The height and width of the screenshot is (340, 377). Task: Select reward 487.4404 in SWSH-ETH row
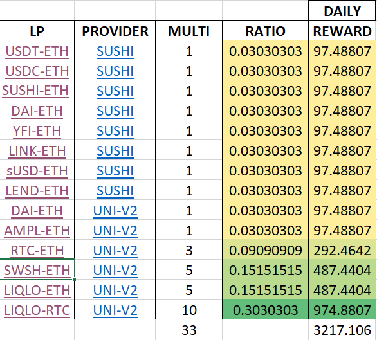pos(342,269)
